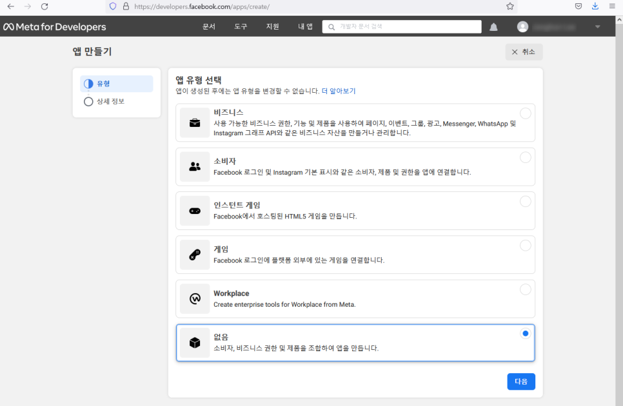Image resolution: width=623 pixels, height=406 pixels.
Task: Click 'Facebook에서 호스팅된 HTML5 게임' description
Action: (x=285, y=217)
